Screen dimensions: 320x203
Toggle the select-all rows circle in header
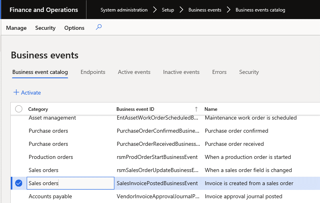[19, 109]
